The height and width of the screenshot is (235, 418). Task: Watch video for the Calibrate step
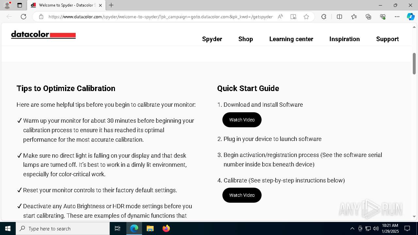[242, 195]
